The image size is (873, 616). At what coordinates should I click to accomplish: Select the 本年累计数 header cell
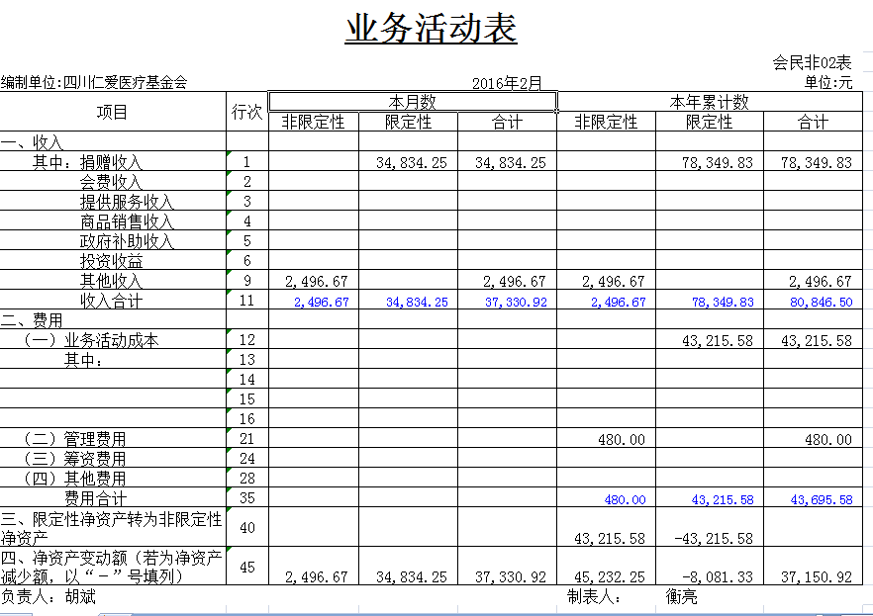tap(709, 102)
